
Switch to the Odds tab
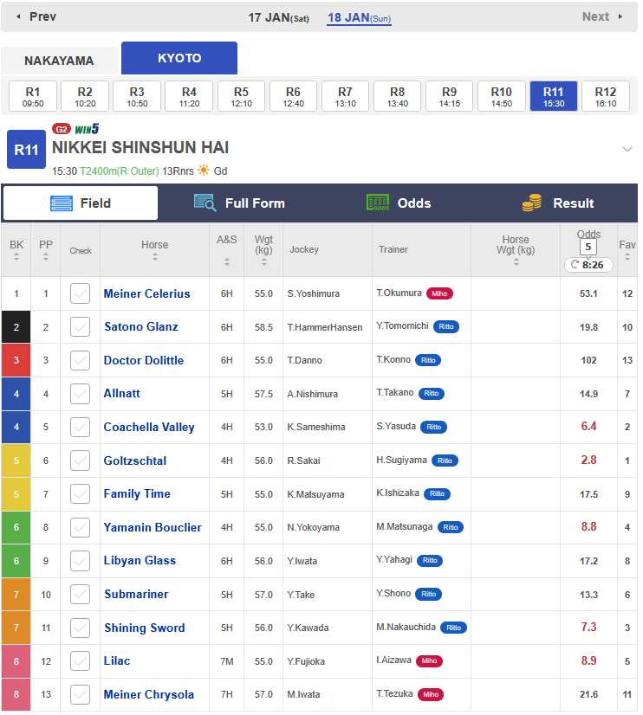pos(399,203)
